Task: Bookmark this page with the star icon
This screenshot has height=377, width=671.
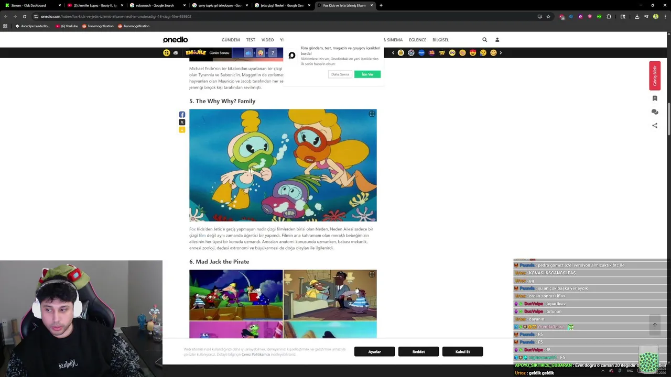Action: pyautogui.click(x=548, y=16)
